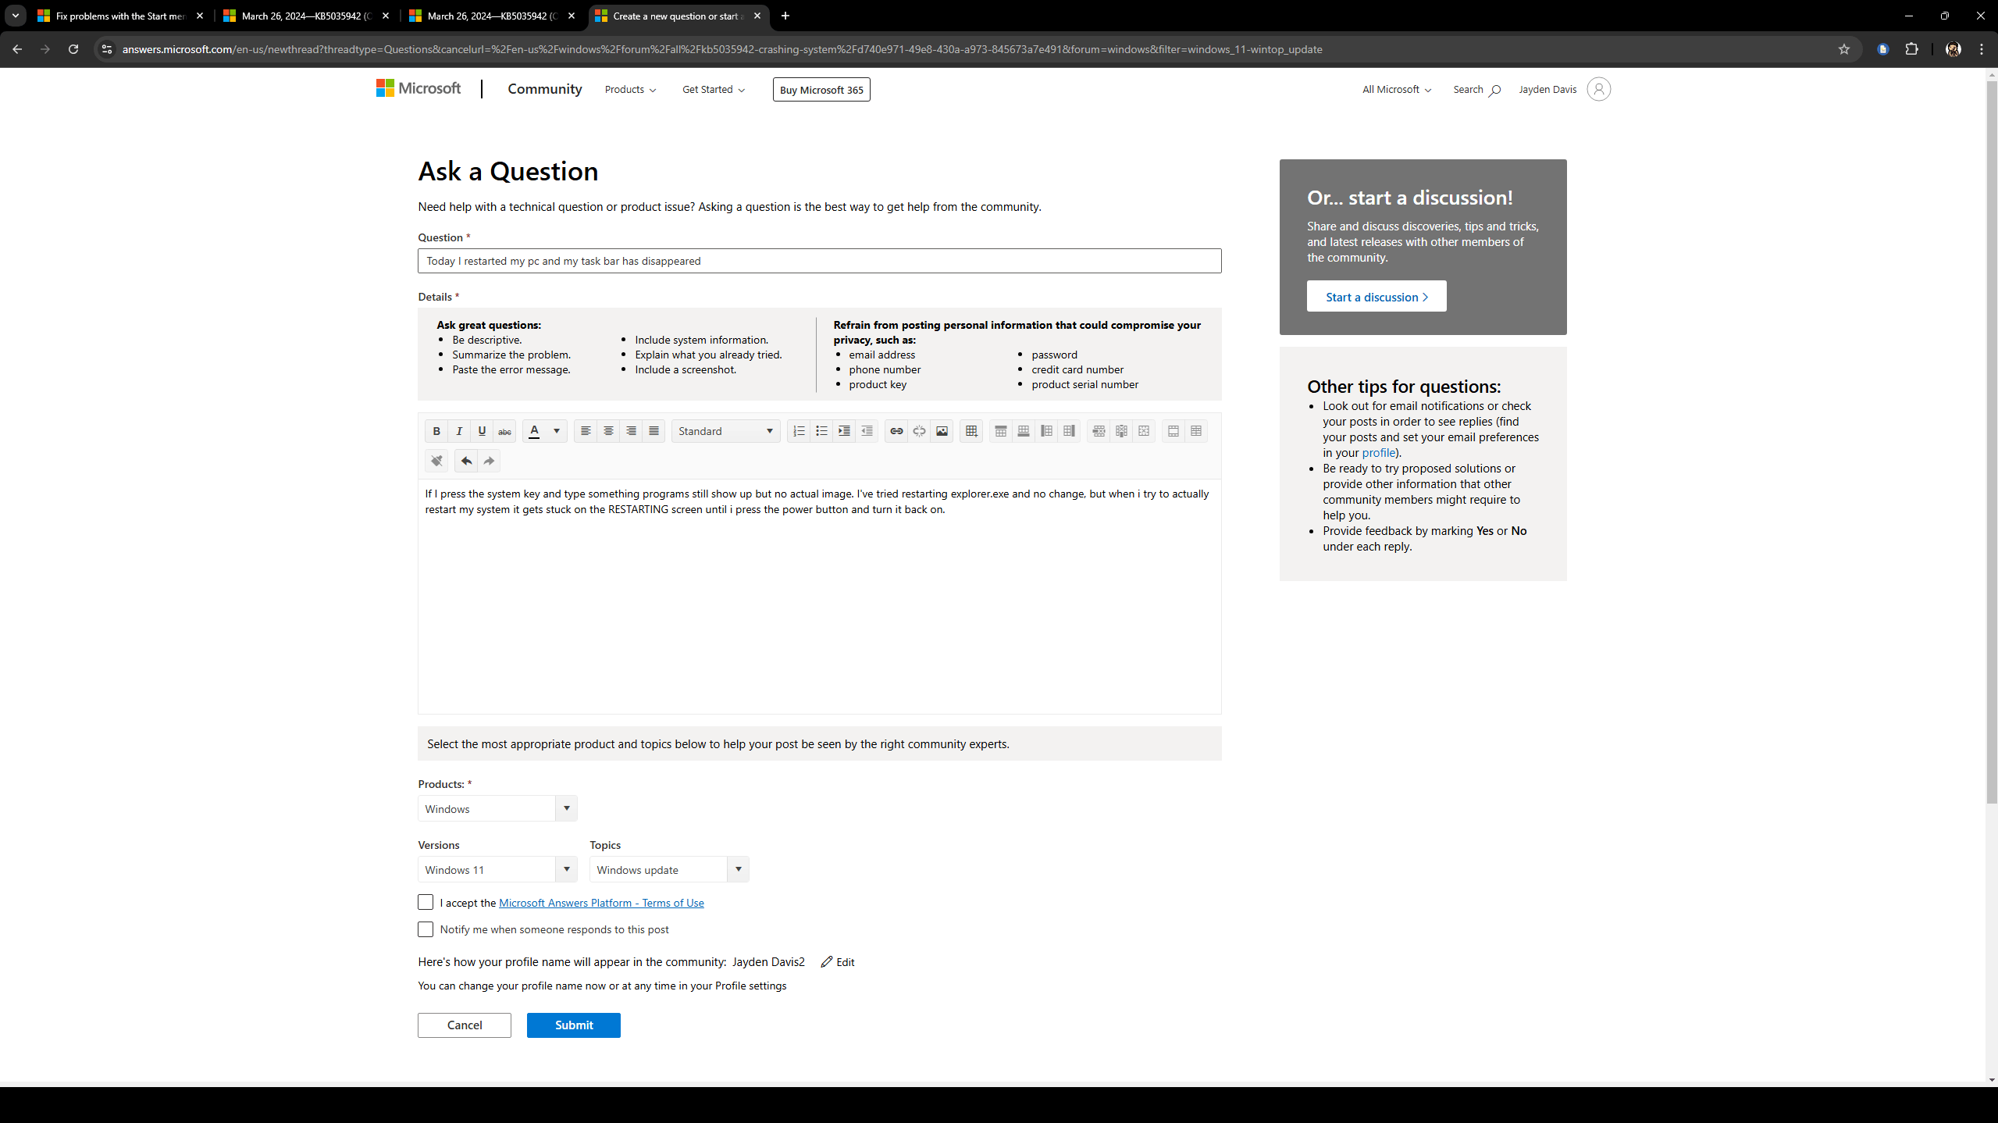1998x1123 pixels.
Task: Open the Topics Windows update dropdown
Action: (738, 869)
